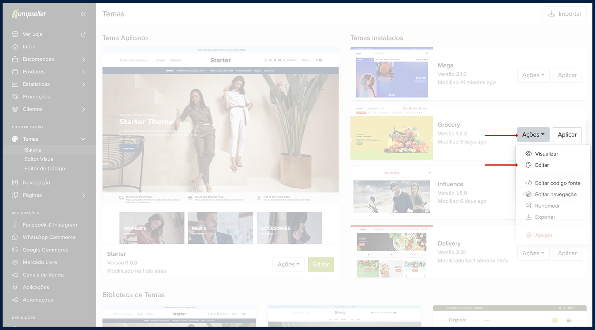Open Ações dropdown for Mega theme
This screenshot has height=330, width=595.
point(533,75)
